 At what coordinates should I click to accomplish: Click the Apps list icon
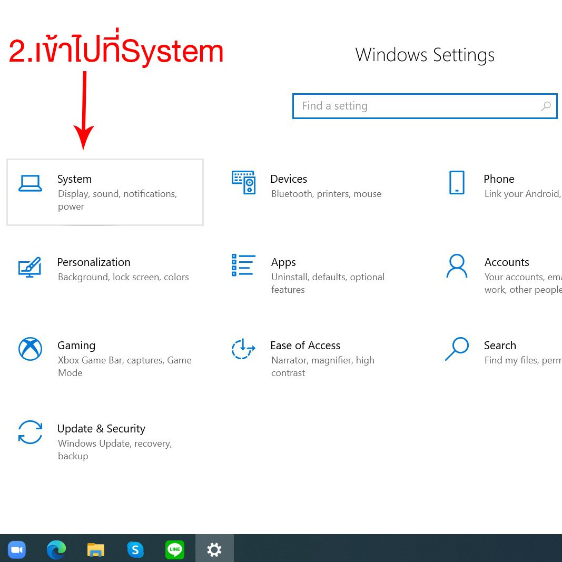tap(243, 265)
